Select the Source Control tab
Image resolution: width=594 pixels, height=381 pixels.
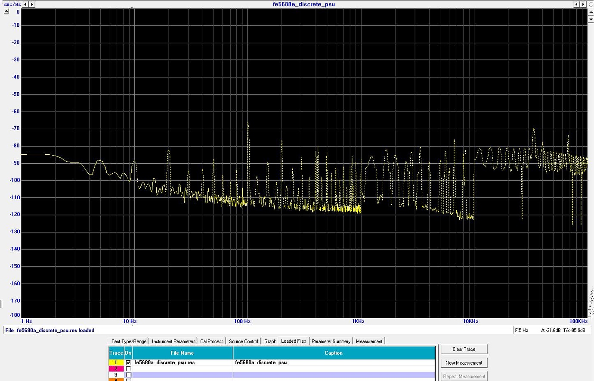243,341
